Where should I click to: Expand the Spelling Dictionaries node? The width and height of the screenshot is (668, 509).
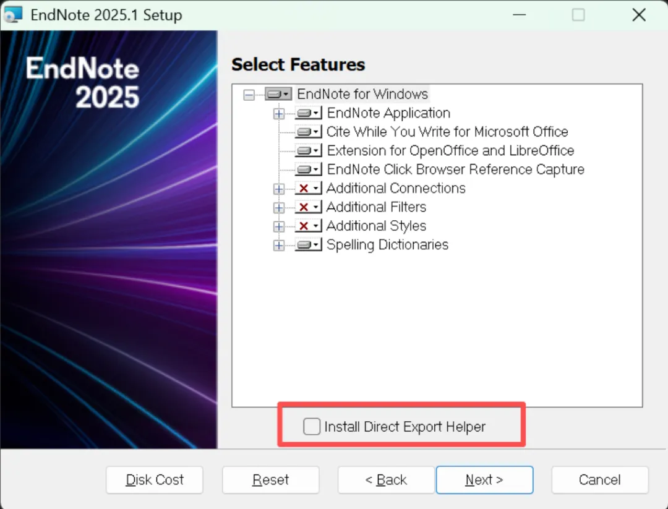pos(279,246)
